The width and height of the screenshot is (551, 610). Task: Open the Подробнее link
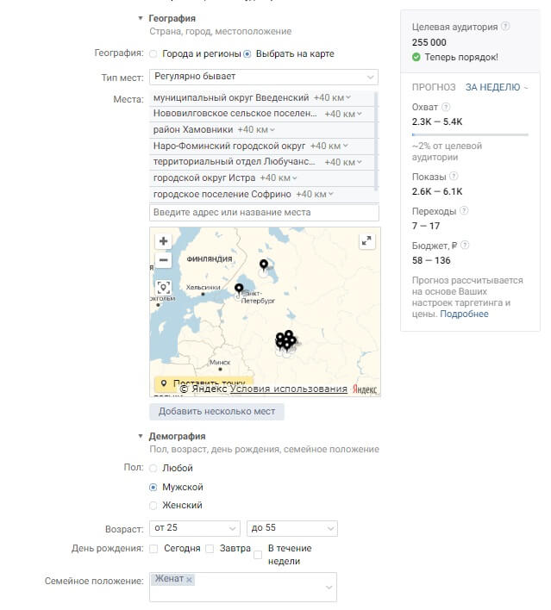coord(464,314)
